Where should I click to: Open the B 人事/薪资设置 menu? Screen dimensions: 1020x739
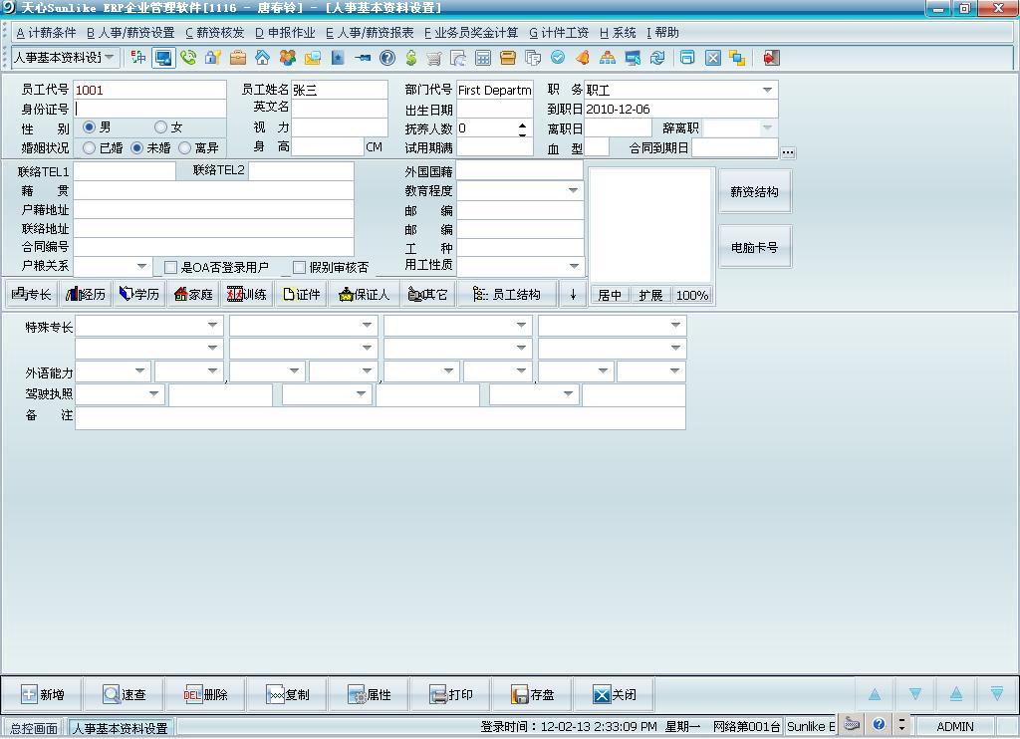130,33
